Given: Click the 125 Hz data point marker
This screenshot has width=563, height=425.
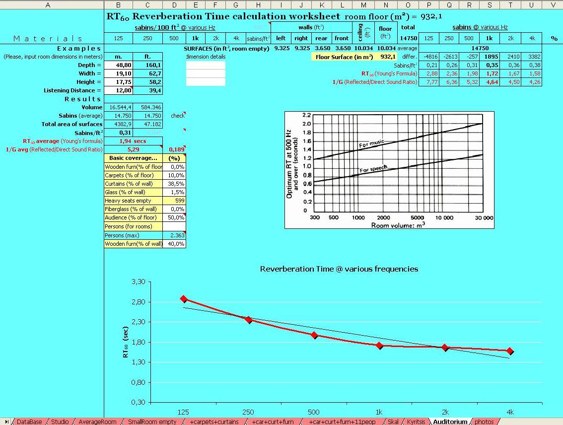Looking at the screenshot, I should pyautogui.click(x=184, y=299).
